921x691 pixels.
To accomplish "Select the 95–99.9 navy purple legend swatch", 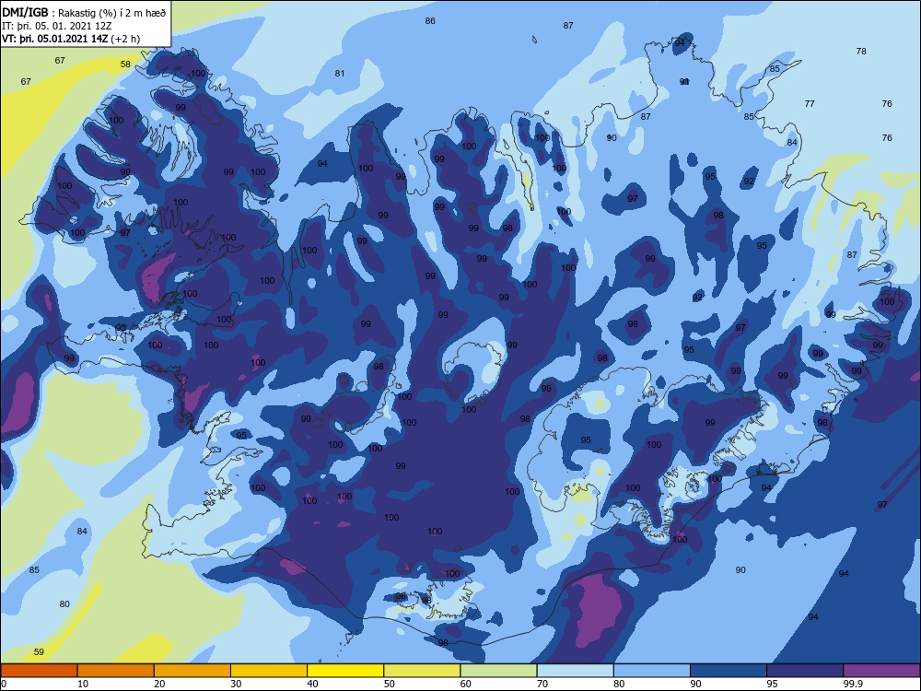I will [x=805, y=671].
